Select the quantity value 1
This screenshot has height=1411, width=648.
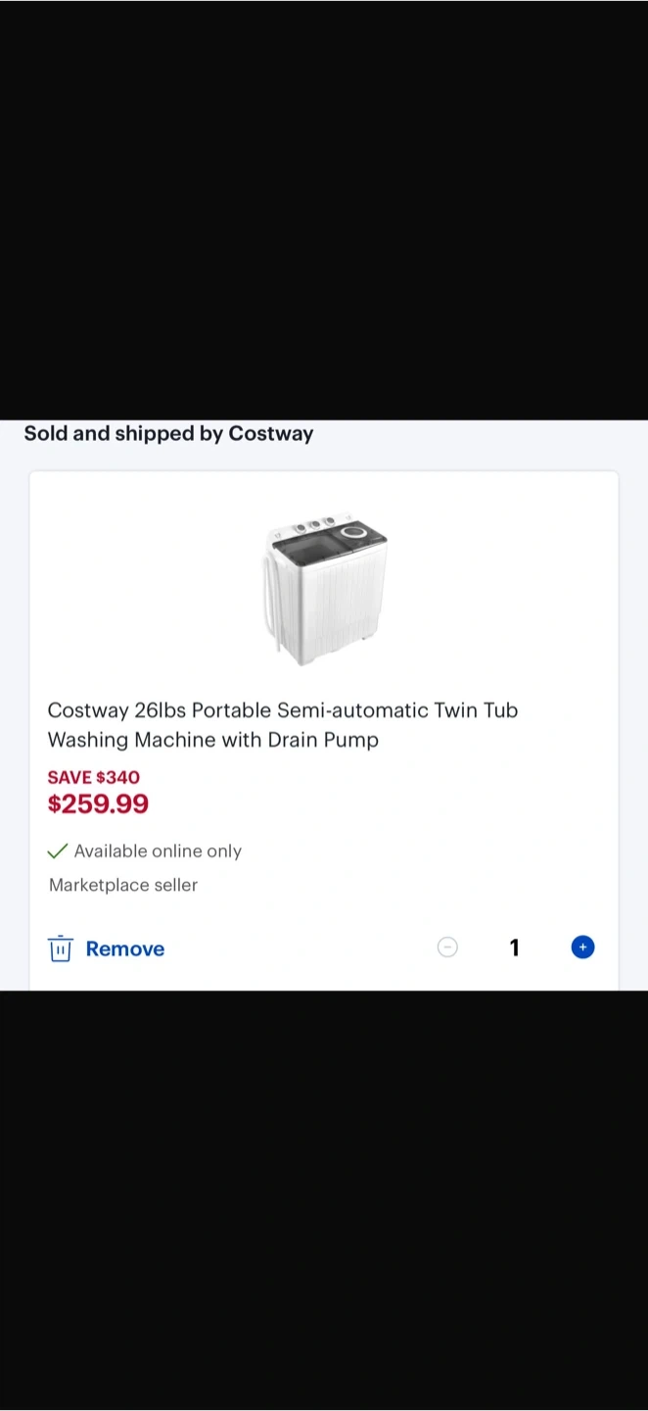tap(515, 948)
